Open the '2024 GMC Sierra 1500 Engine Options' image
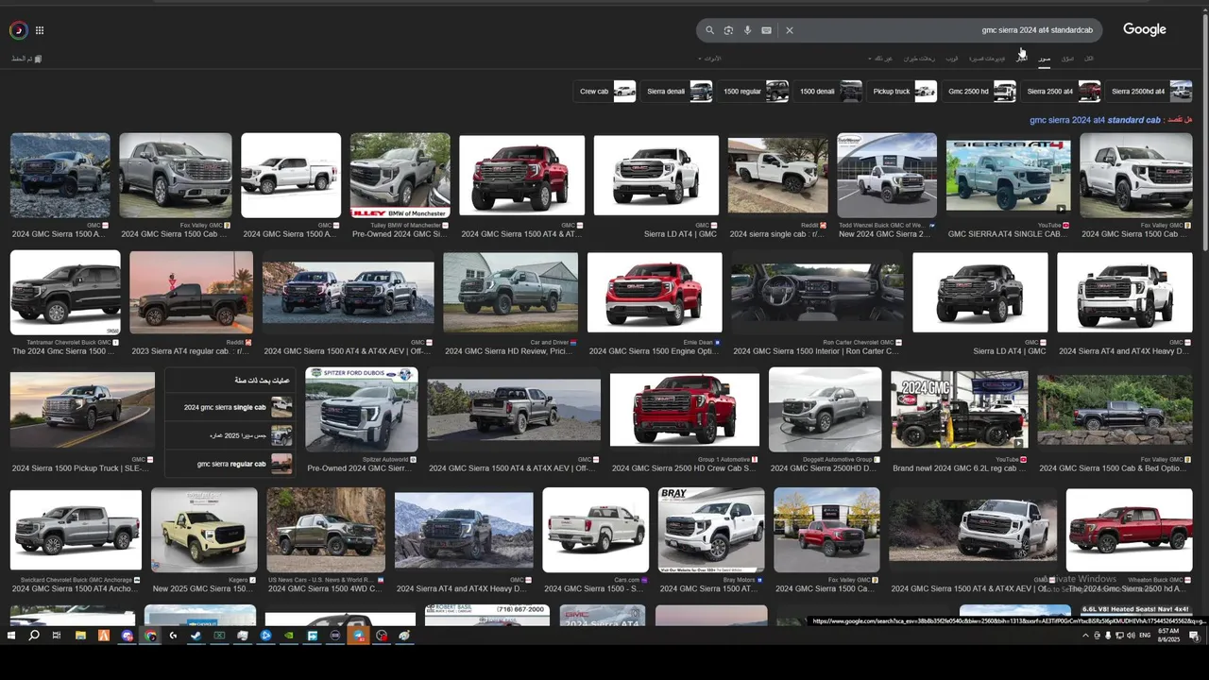The height and width of the screenshot is (680, 1209). (655, 293)
